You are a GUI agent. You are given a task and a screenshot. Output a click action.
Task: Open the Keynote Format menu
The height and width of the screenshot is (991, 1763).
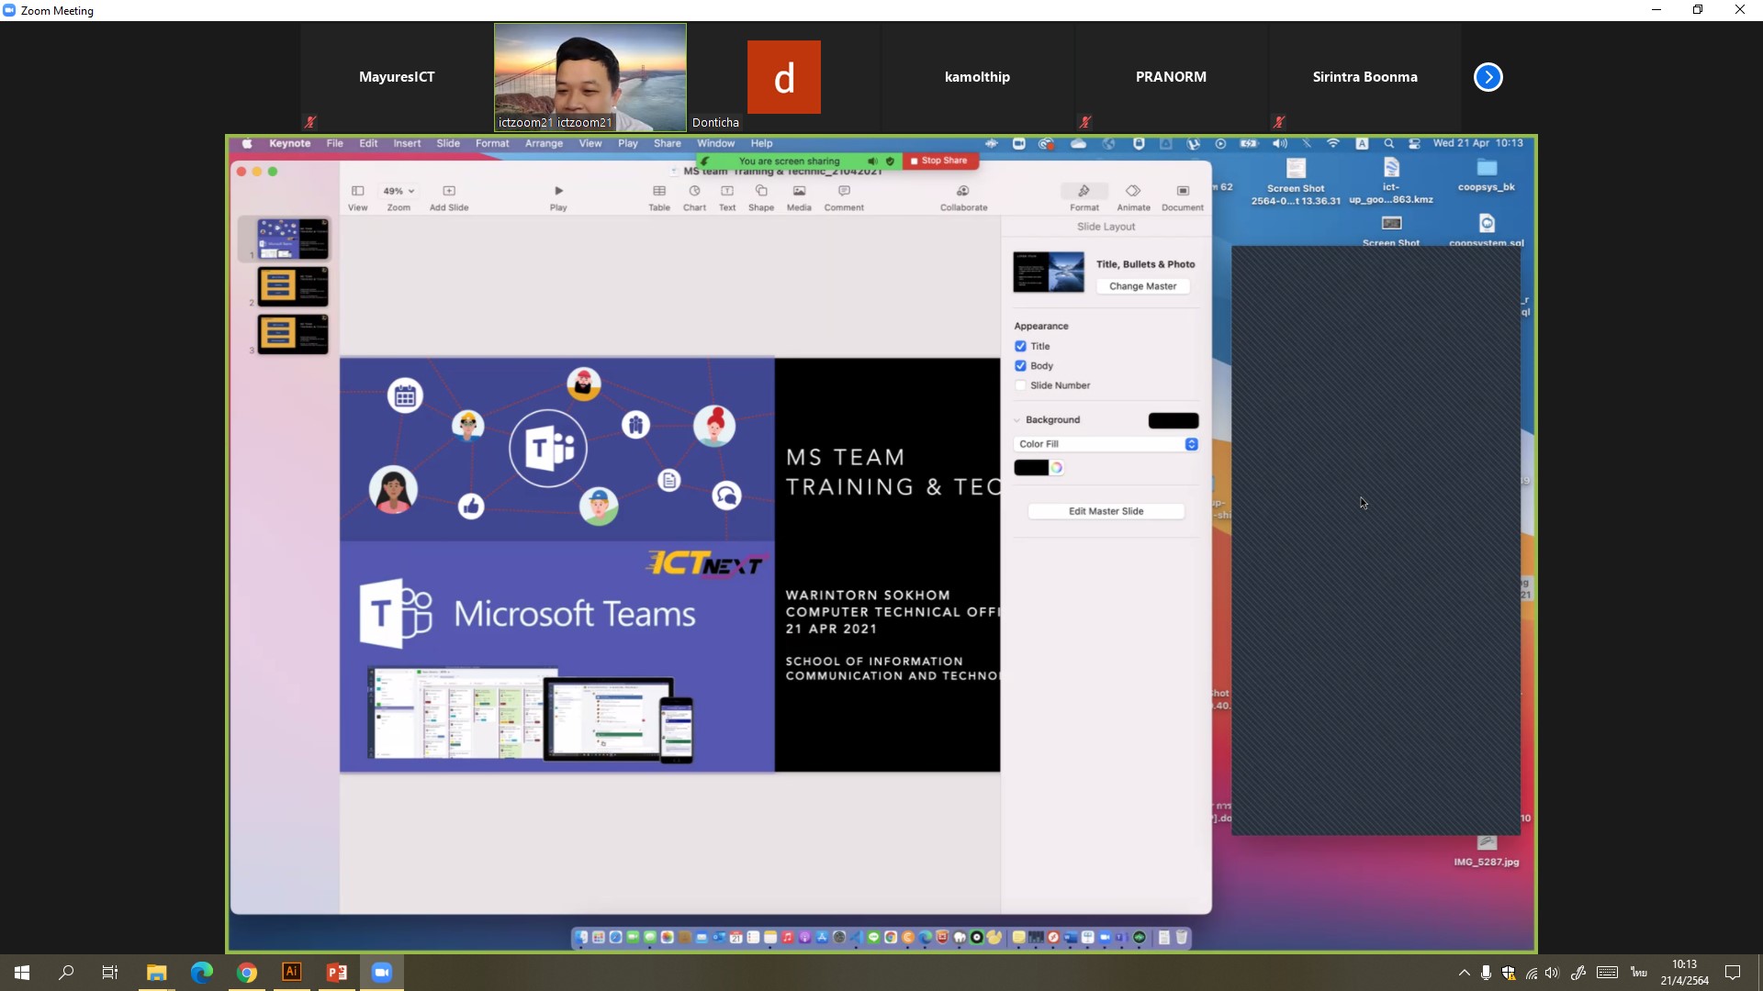coord(492,143)
